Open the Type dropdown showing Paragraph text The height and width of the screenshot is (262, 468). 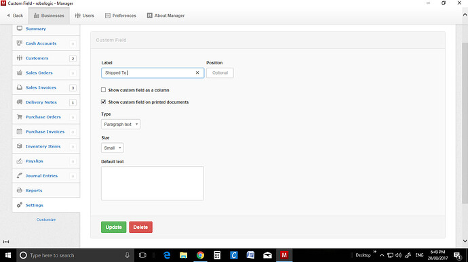(x=121, y=125)
